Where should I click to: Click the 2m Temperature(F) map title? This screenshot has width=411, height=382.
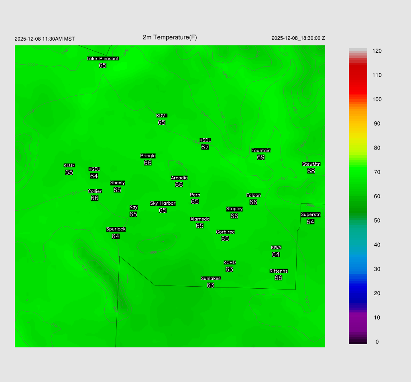click(170, 37)
